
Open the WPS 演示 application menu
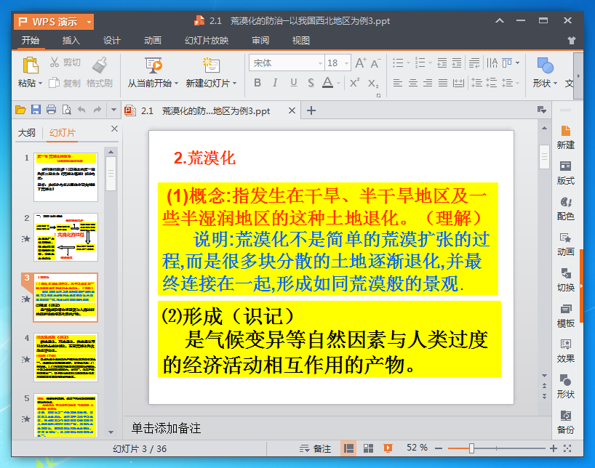[54, 22]
